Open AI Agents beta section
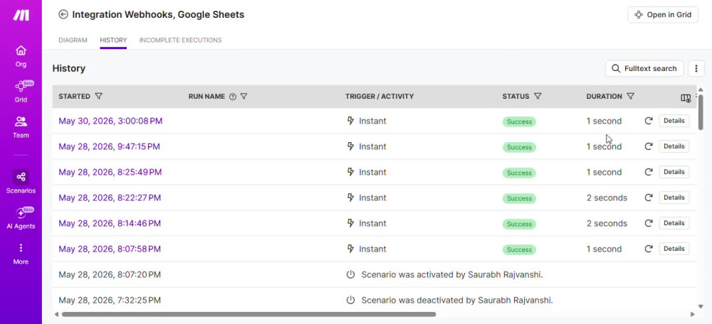Screen dimensions: 712x324 pos(21,217)
